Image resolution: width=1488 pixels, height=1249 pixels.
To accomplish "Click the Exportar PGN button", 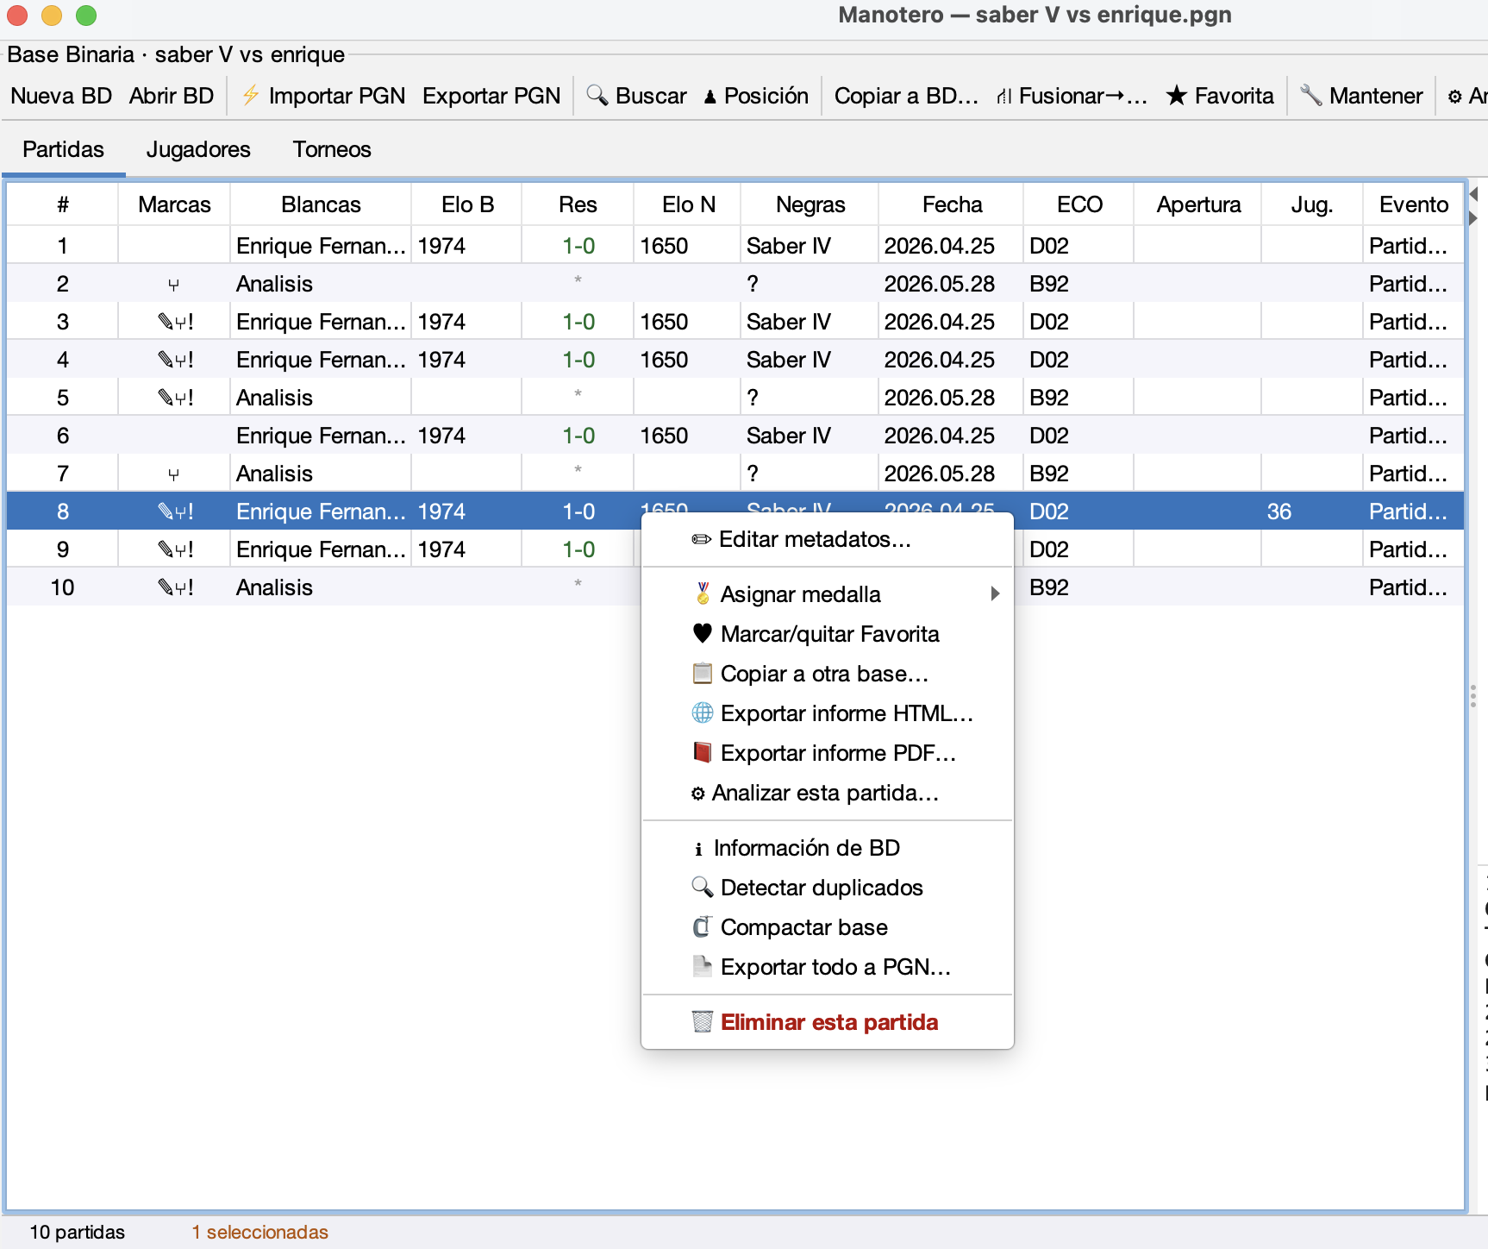I will click(x=491, y=96).
